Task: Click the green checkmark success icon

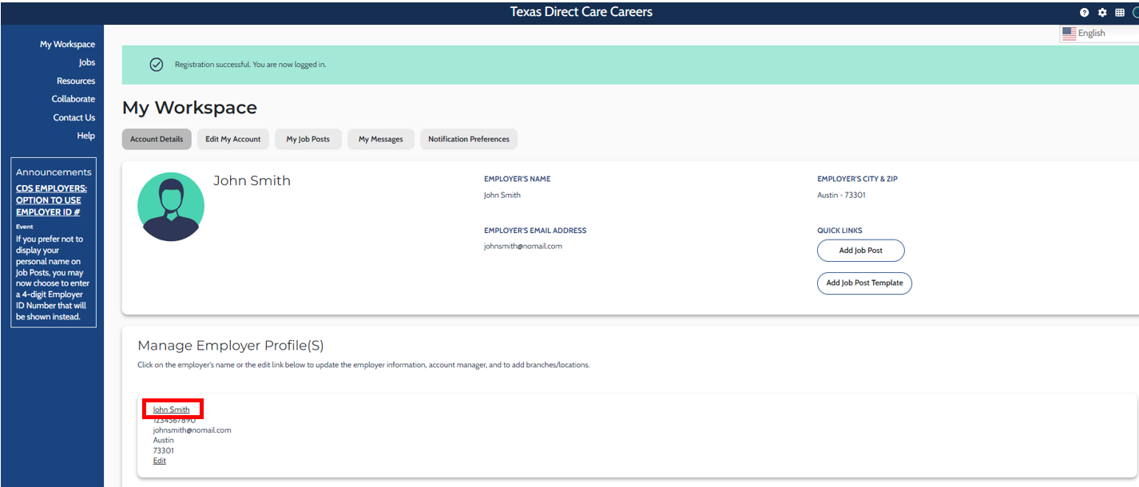Action: (x=157, y=65)
